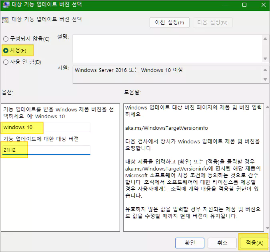Click the Windows Server 2016 support text
Image resolution: width=270 pixels, height=252 pixels.
[129, 70]
